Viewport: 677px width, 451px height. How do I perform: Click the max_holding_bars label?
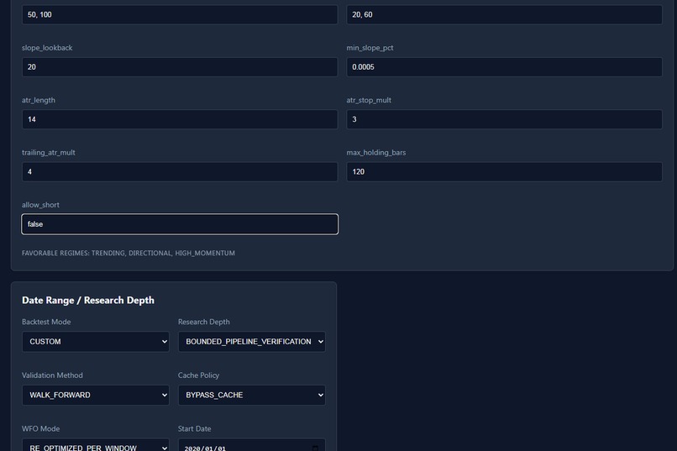click(x=376, y=152)
